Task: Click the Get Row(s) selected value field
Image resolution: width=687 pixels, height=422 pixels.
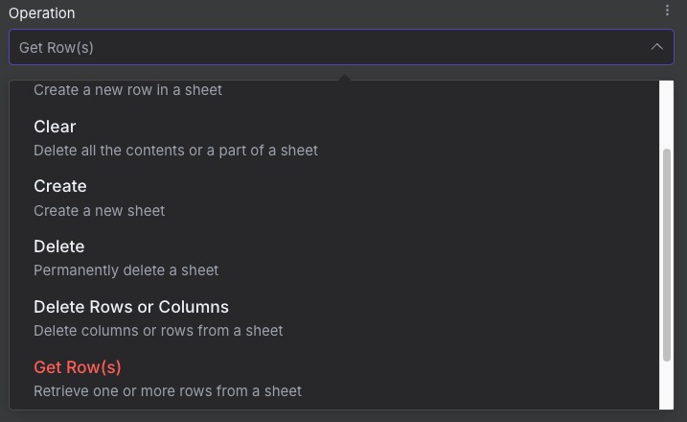Action: [57, 47]
